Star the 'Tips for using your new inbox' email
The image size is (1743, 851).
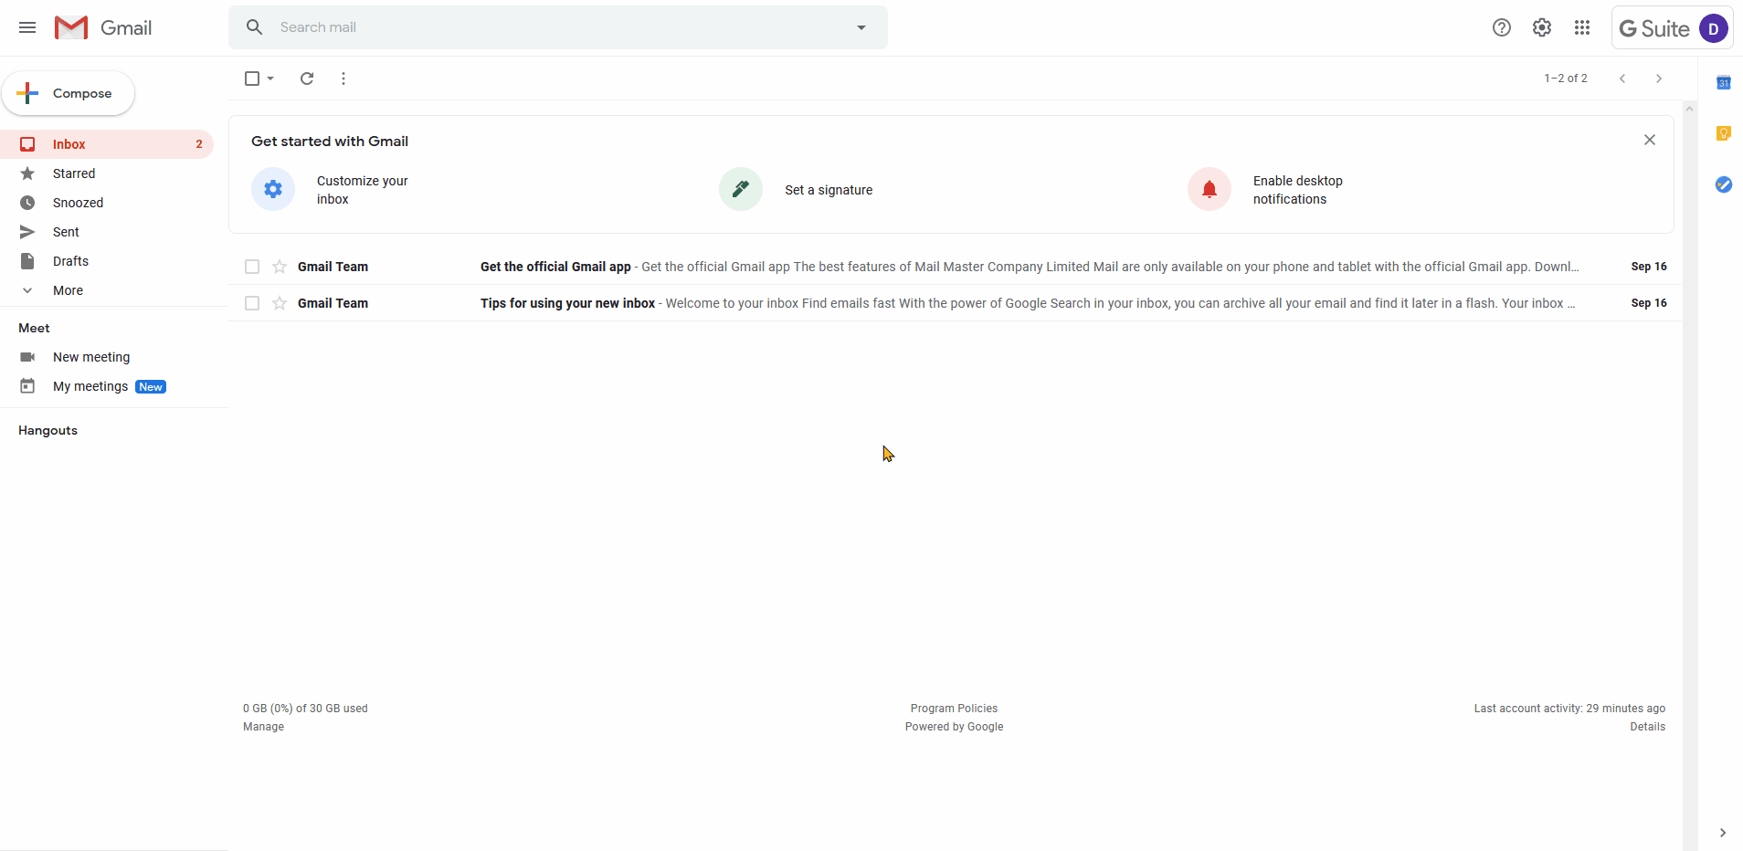click(x=280, y=303)
